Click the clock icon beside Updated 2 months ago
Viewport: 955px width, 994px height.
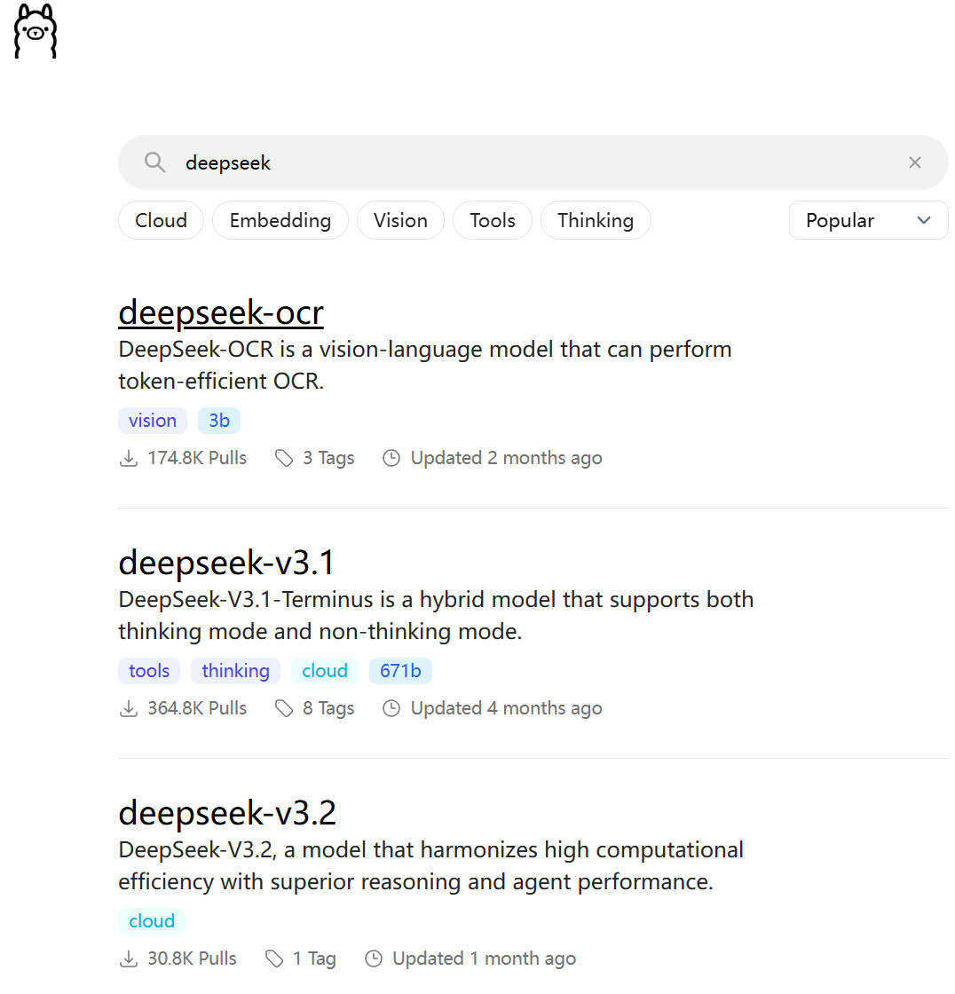pos(392,458)
